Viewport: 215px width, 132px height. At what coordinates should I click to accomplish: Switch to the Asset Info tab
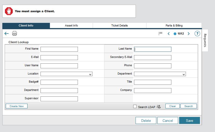tap(71, 25)
